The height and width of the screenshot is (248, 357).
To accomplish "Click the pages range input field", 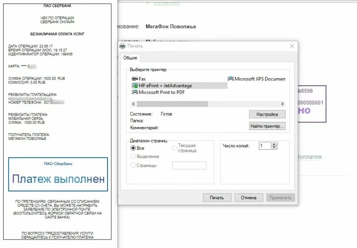I will [x=189, y=165].
